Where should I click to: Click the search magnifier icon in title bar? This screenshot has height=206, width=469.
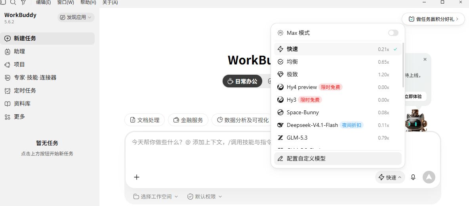tap(13, 2)
